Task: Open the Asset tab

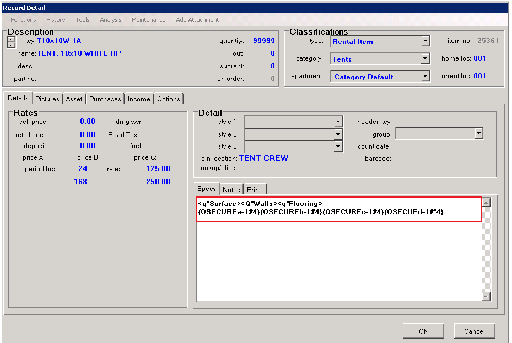Action: point(74,99)
